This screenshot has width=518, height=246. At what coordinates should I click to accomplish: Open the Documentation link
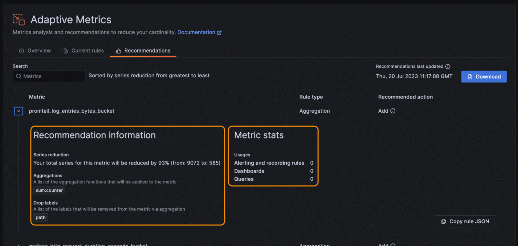pyautogui.click(x=196, y=32)
